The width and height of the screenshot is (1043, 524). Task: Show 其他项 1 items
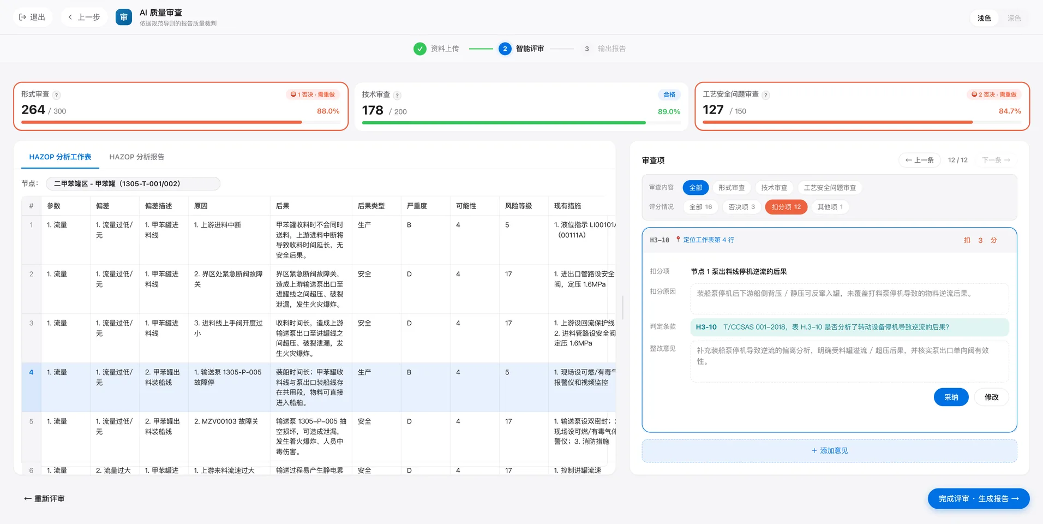pos(830,207)
